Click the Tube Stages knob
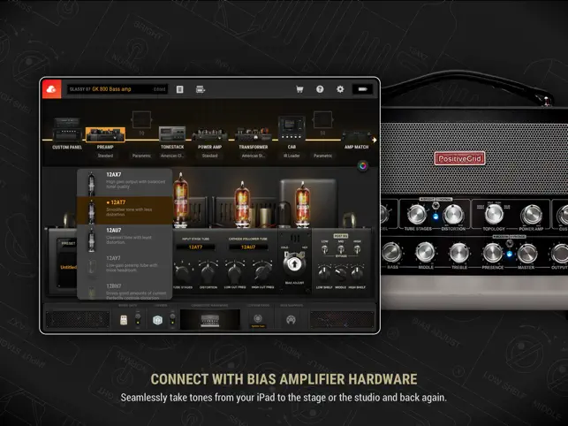The width and height of the screenshot is (568, 426). [182, 272]
